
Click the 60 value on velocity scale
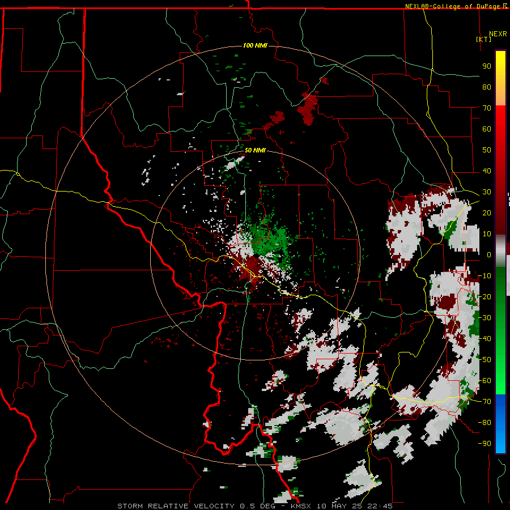click(487, 129)
